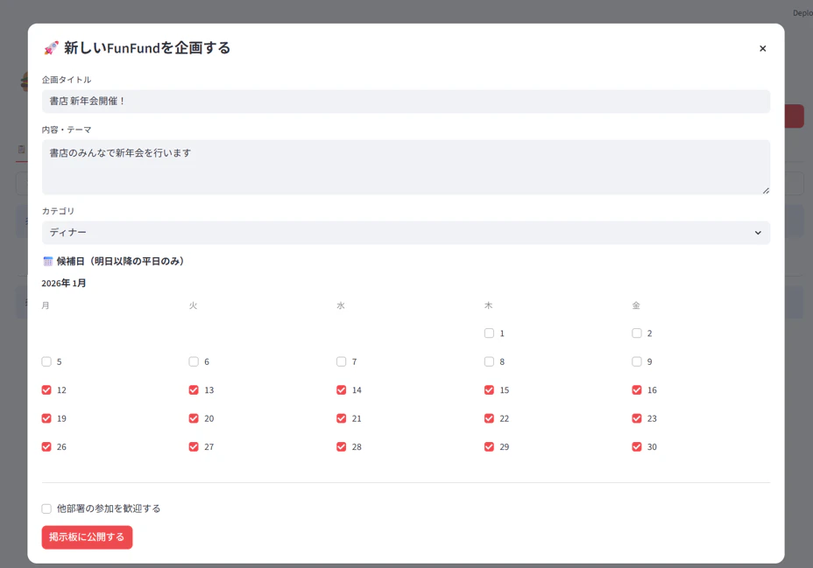The height and width of the screenshot is (568, 813).
Task: Open the カテゴリ dropdown showing ディナー
Action: tap(406, 233)
